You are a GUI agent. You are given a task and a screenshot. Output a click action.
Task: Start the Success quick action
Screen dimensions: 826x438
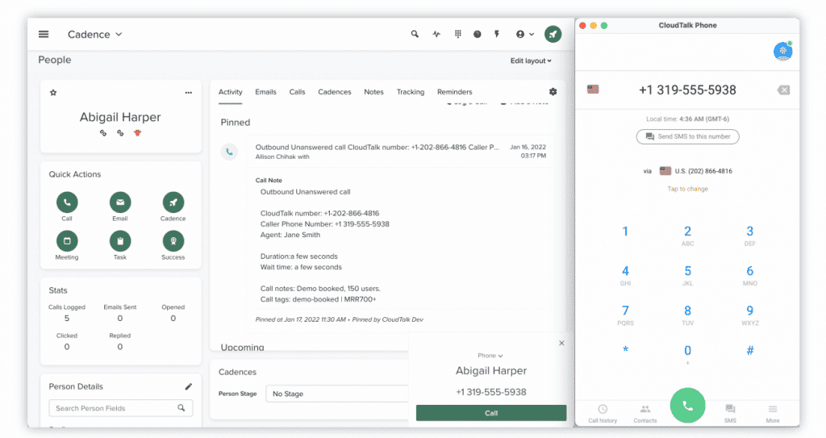click(x=173, y=241)
